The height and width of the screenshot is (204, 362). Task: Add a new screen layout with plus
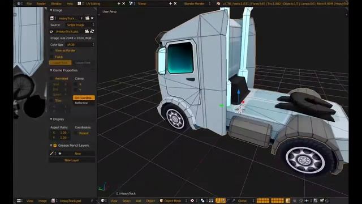tap(119, 3)
